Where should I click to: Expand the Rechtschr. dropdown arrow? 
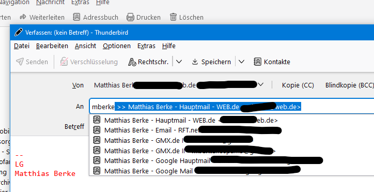pyautogui.click(x=179, y=62)
